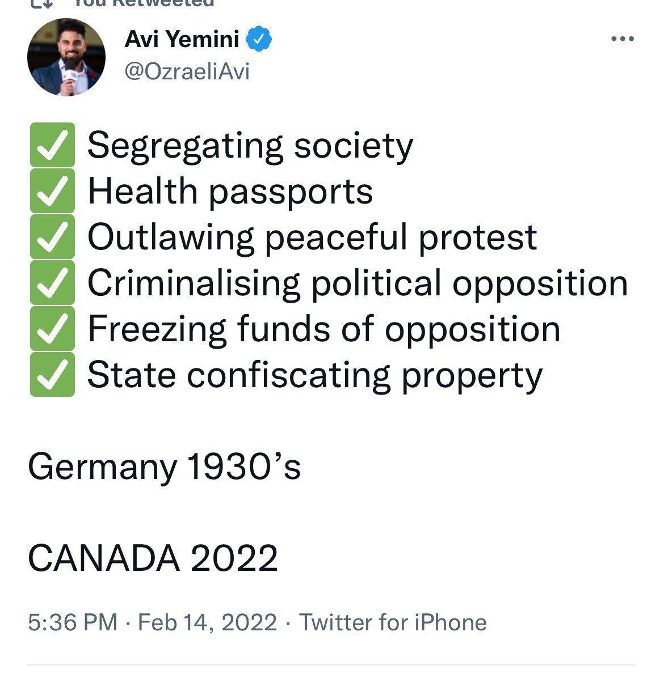Click the Feb 14, 2022 date
The width and height of the screenshot is (664, 674).
click(x=207, y=622)
